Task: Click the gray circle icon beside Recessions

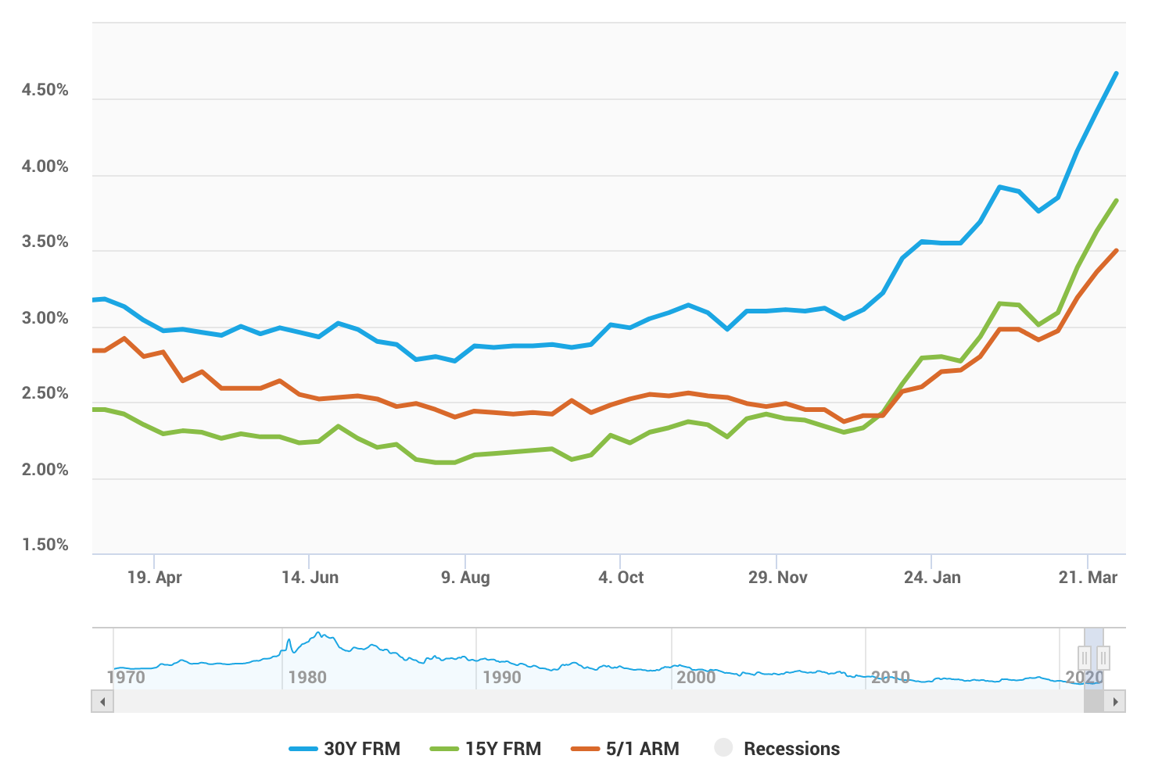Action: [x=723, y=748]
